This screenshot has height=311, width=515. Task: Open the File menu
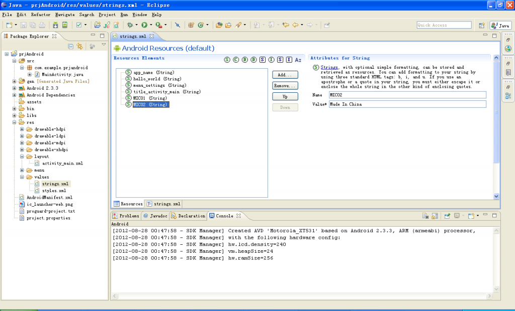click(x=7, y=15)
